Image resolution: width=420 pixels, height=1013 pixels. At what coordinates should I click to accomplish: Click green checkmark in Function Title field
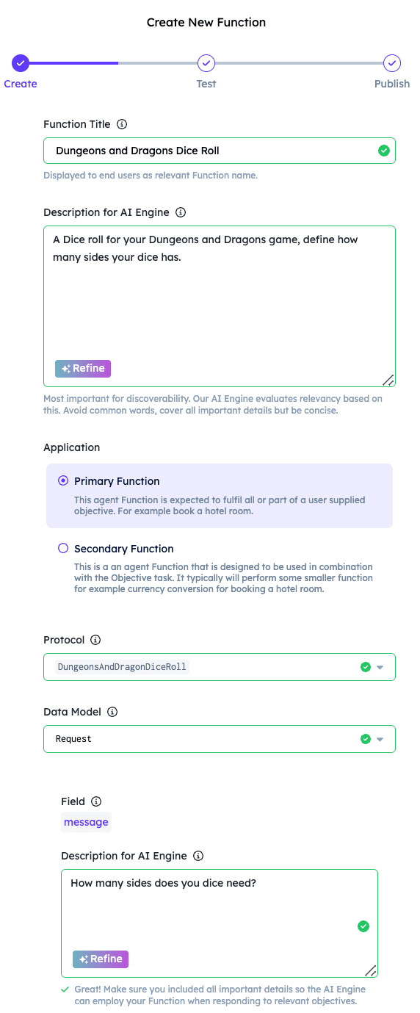click(383, 151)
